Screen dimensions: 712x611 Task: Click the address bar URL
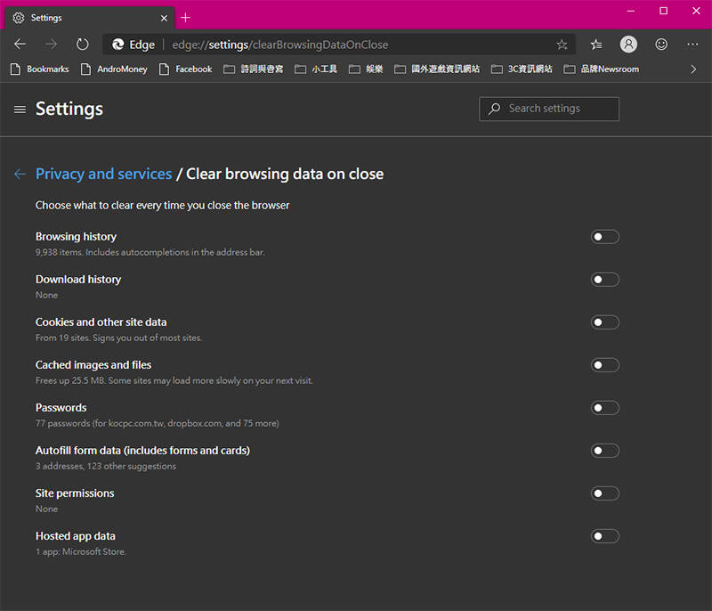(280, 45)
